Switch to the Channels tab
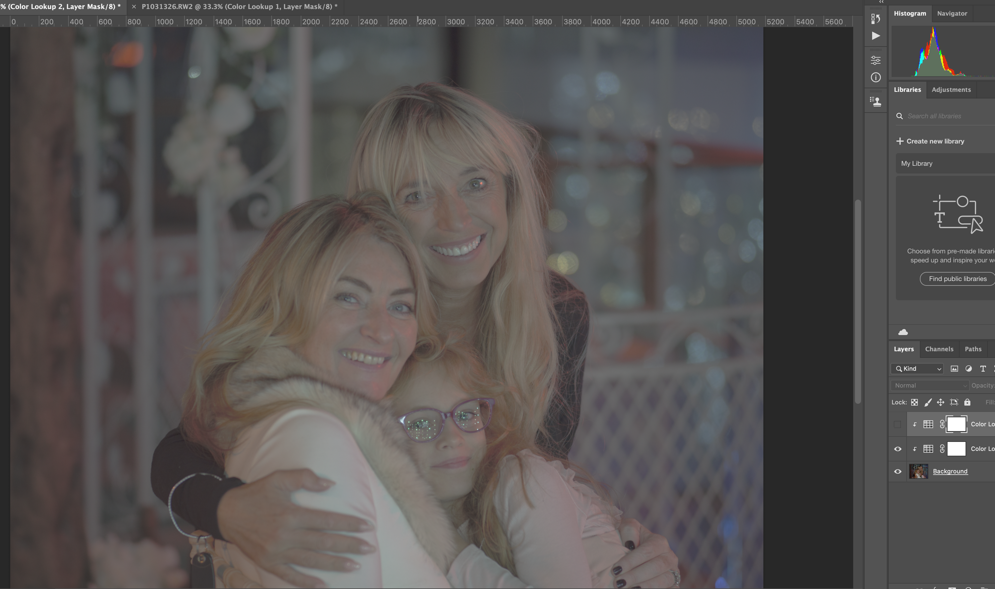Screen dimensions: 995x589 point(939,349)
